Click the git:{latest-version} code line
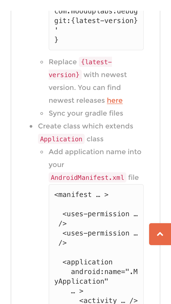Image resolution: width=171 pixels, height=304 pixels. tap(96, 21)
